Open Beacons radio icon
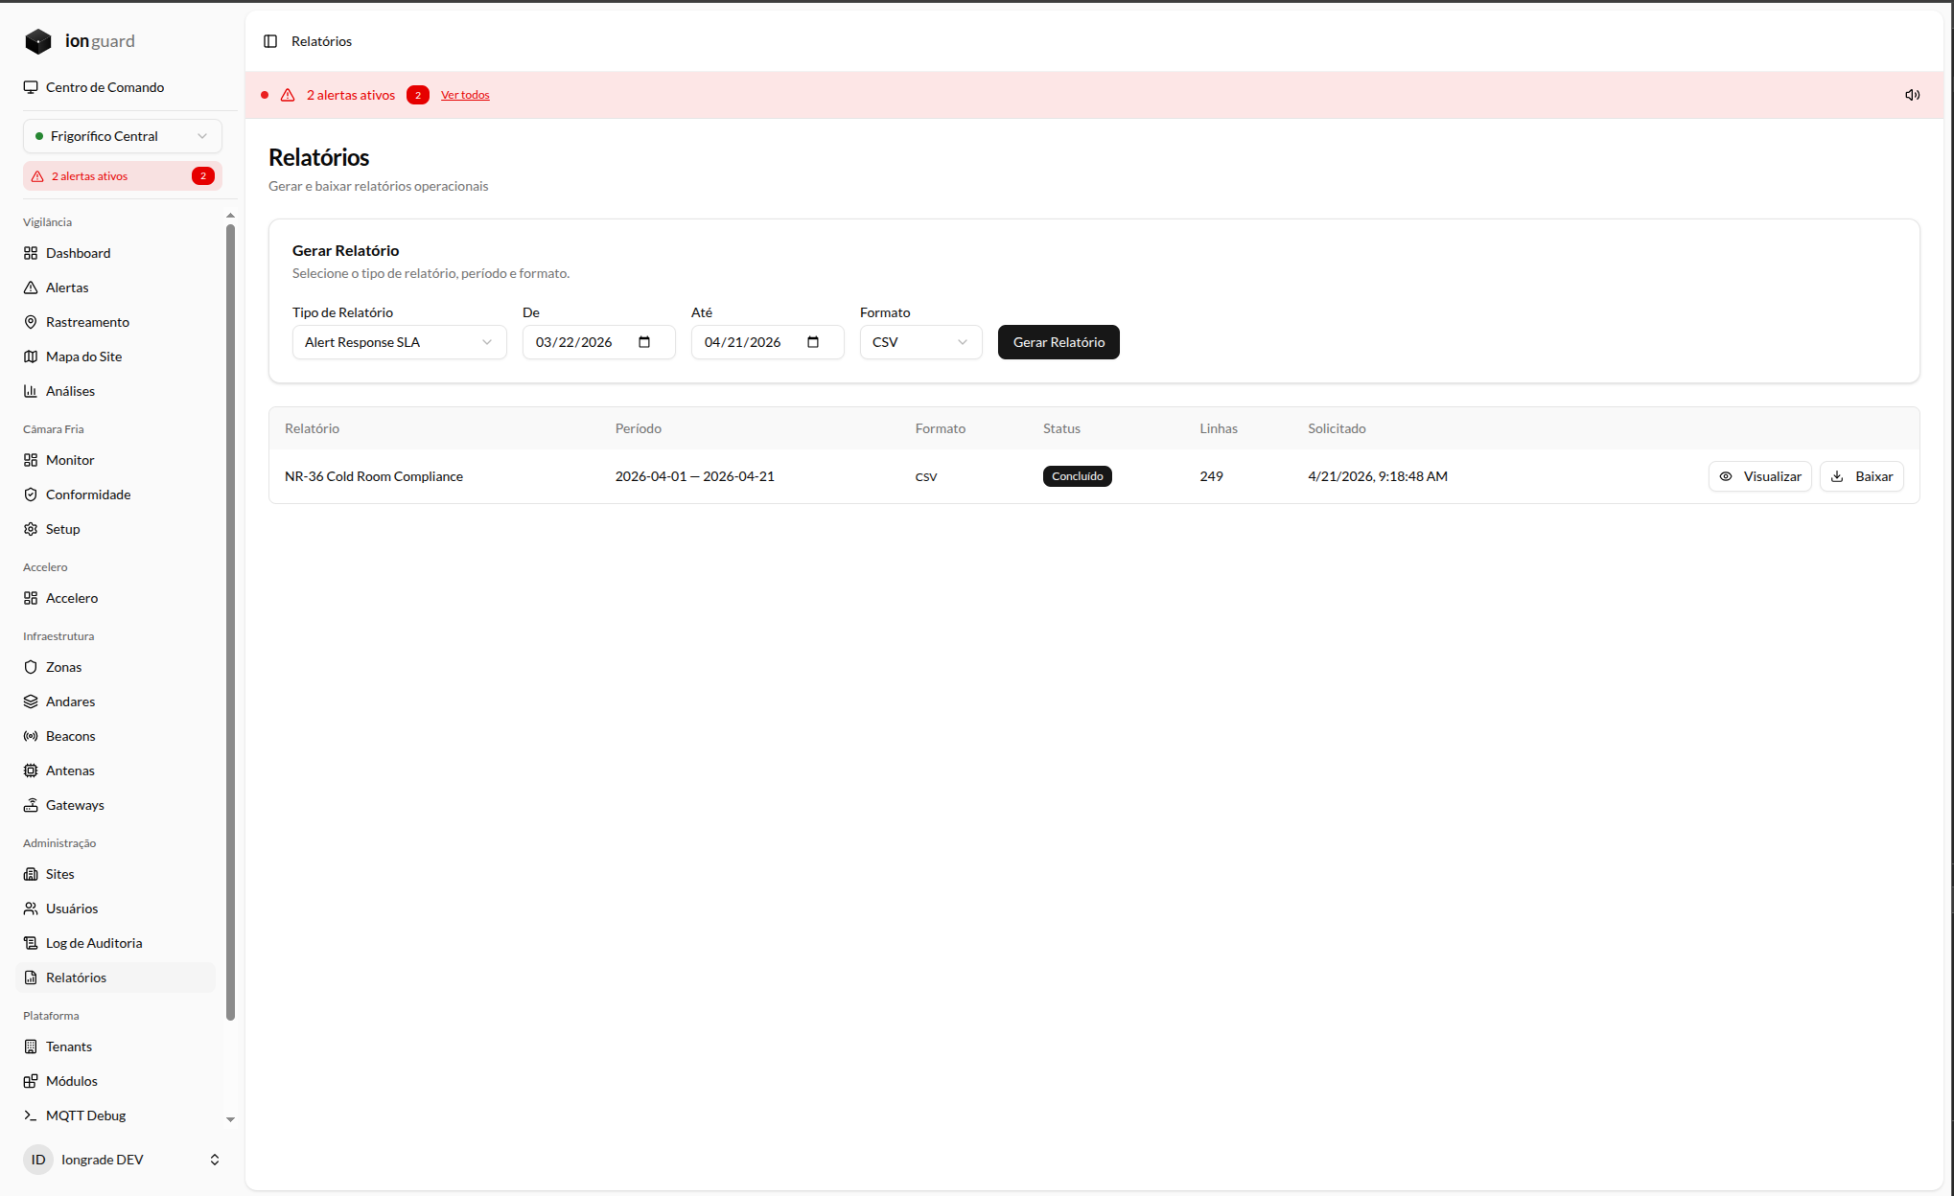The width and height of the screenshot is (1954, 1196). [x=31, y=736]
